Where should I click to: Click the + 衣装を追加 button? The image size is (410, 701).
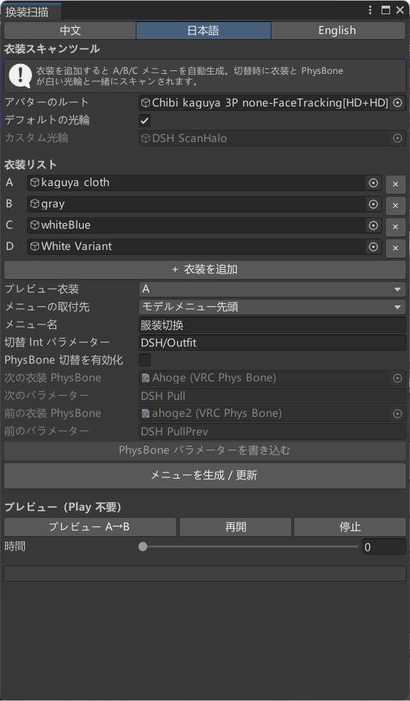point(205,270)
